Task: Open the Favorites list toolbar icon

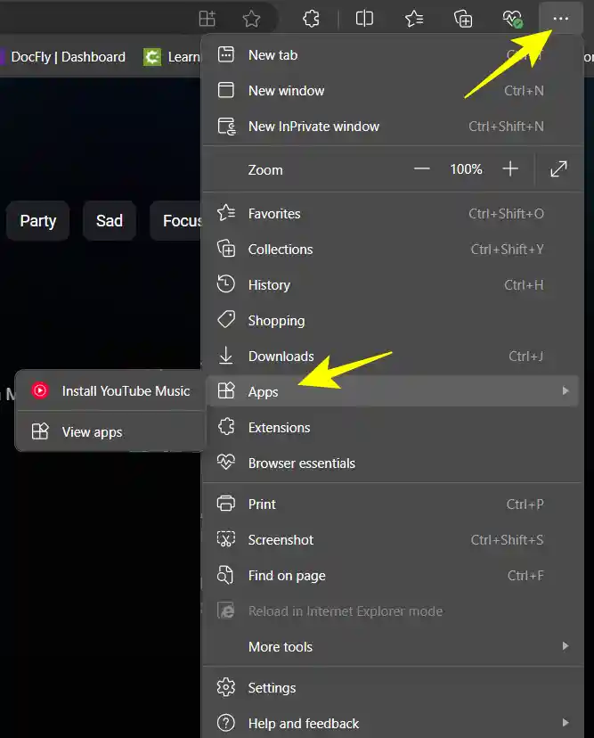Action: [x=414, y=19]
